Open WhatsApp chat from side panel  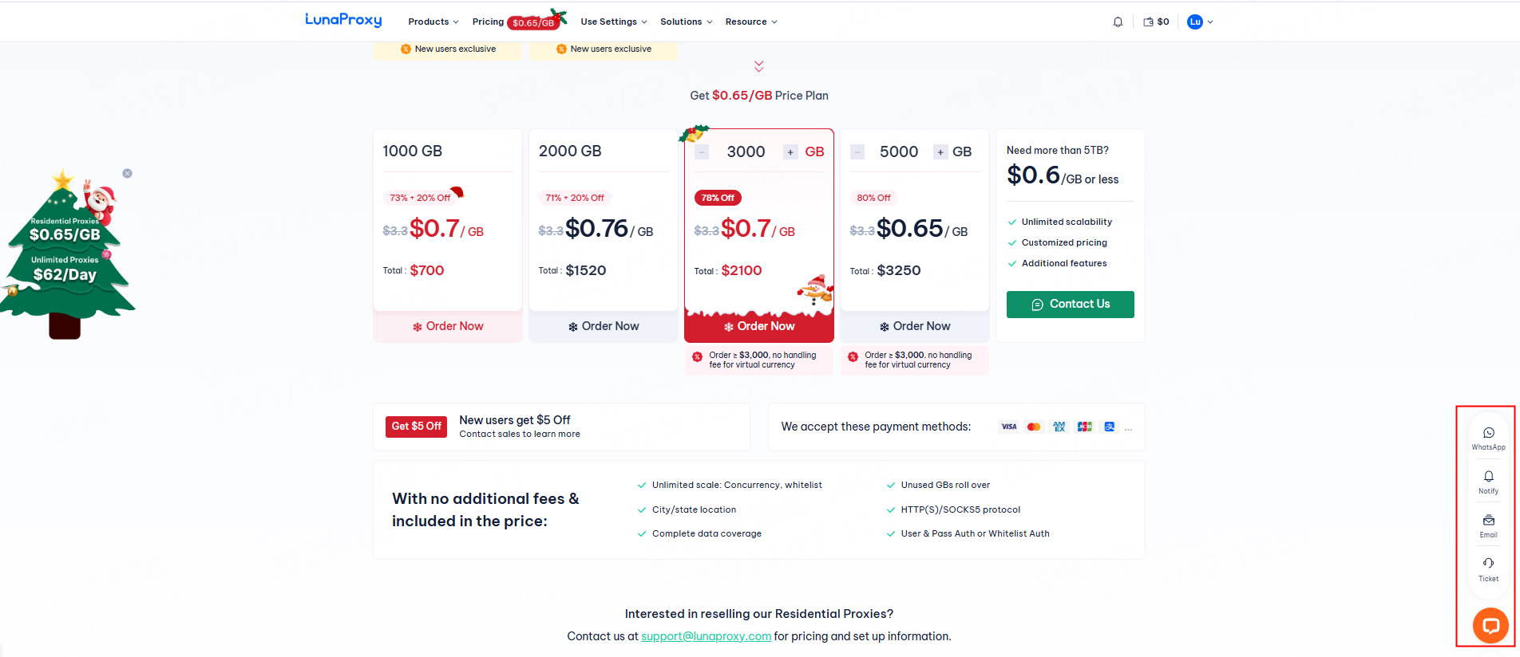(x=1488, y=438)
